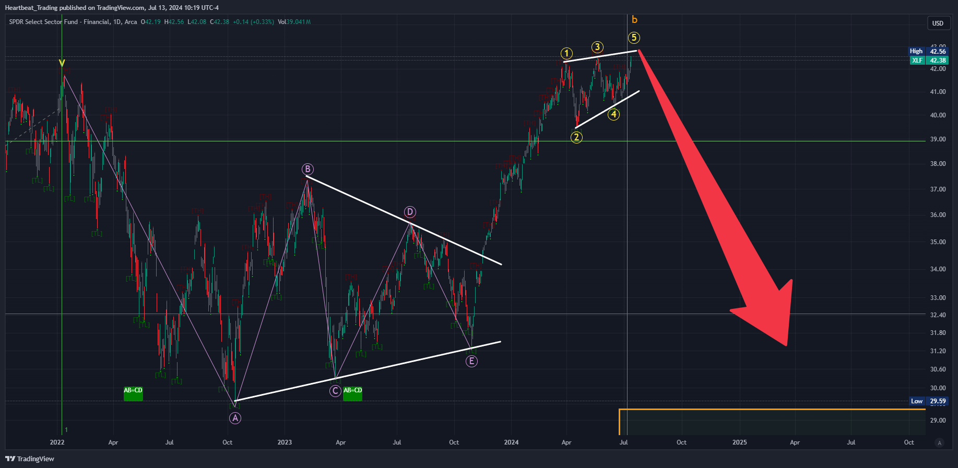Click the volume reading Vol39.041M

[x=294, y=22]
